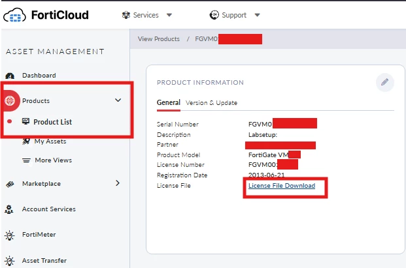Click the FortiCloud brand text
This screenshot has height=268, width=406.
(x=60, y=15)
